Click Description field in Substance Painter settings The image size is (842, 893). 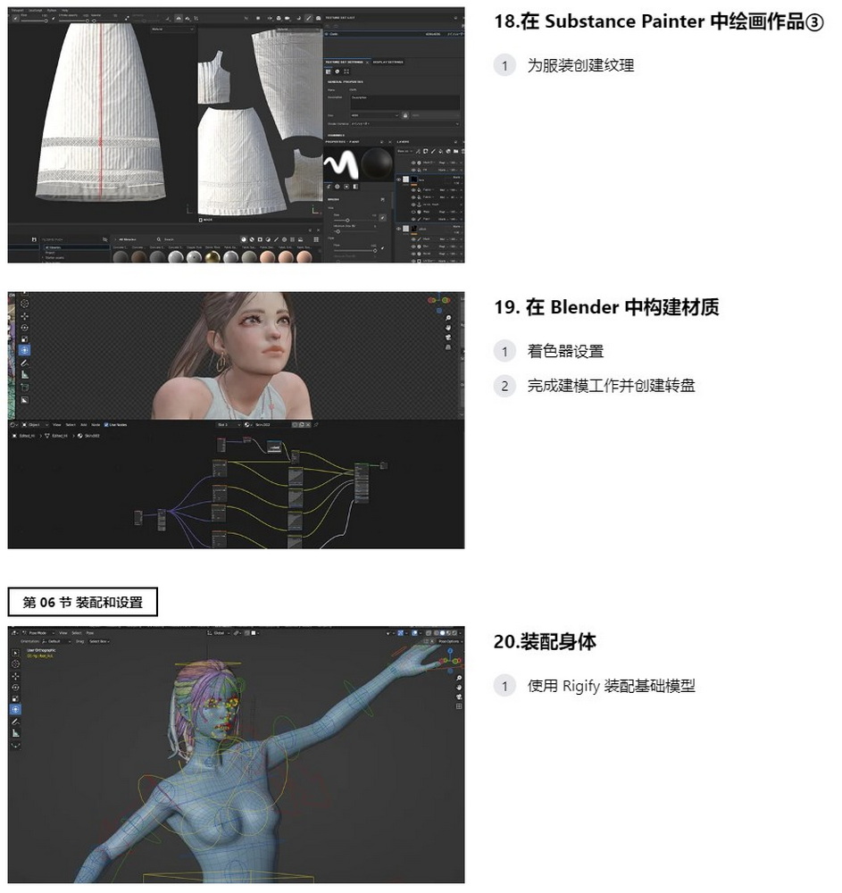404,103
